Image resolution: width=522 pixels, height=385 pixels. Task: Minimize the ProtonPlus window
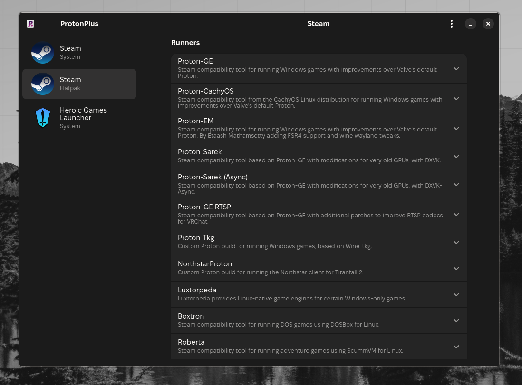point(471,24)
